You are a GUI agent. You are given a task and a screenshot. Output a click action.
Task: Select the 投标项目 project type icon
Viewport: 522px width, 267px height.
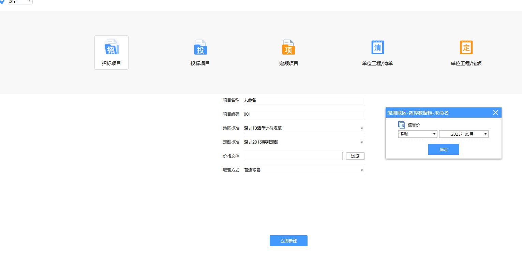200,47
